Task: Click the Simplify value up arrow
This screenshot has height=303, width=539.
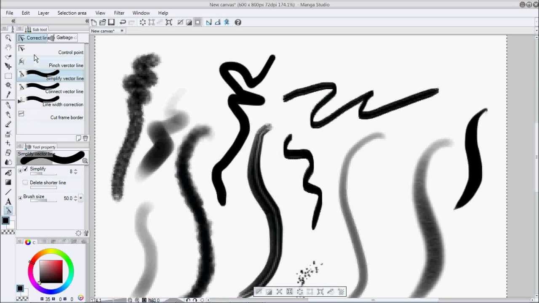Action: coord(75,170)
